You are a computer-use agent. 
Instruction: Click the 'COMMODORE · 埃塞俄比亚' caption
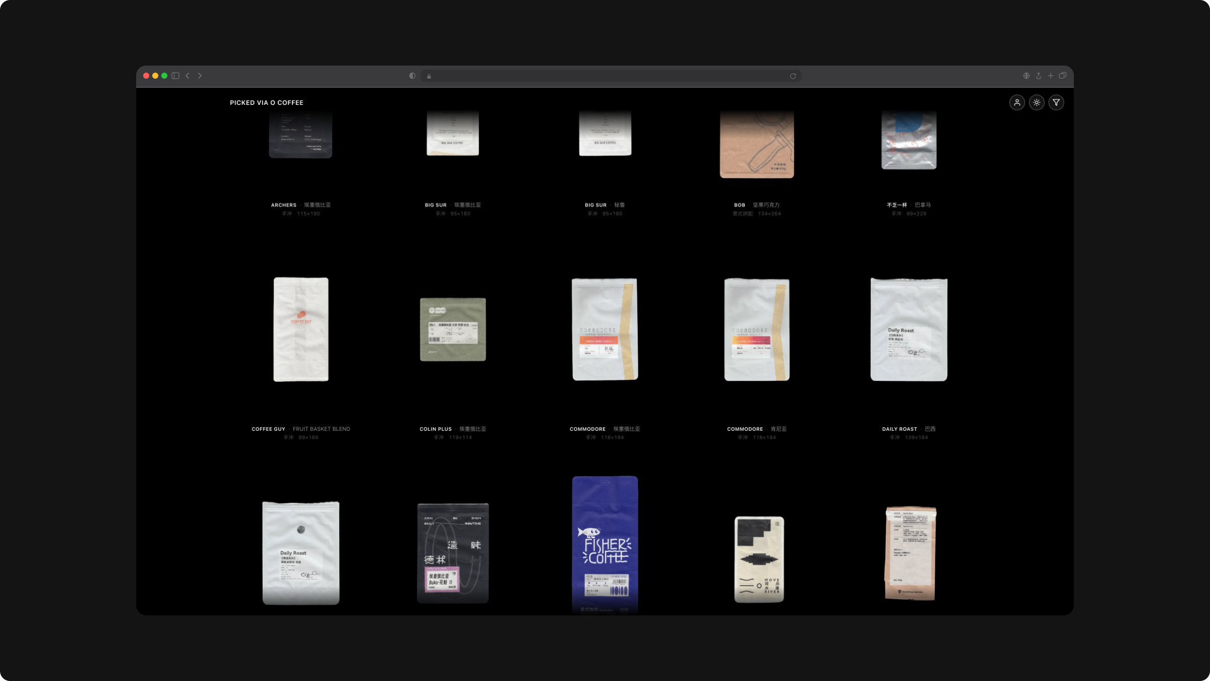(605, 429)
